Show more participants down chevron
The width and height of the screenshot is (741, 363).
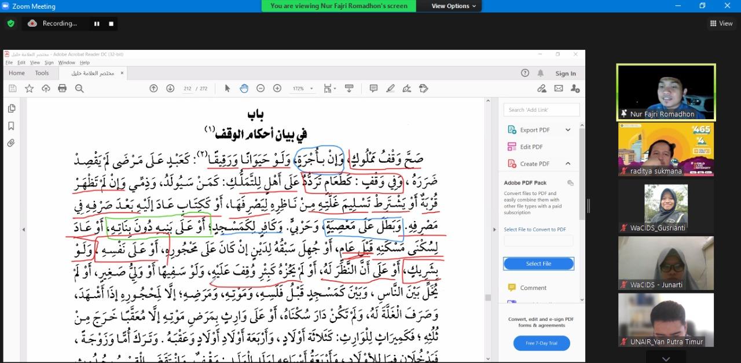coord(666,359)
